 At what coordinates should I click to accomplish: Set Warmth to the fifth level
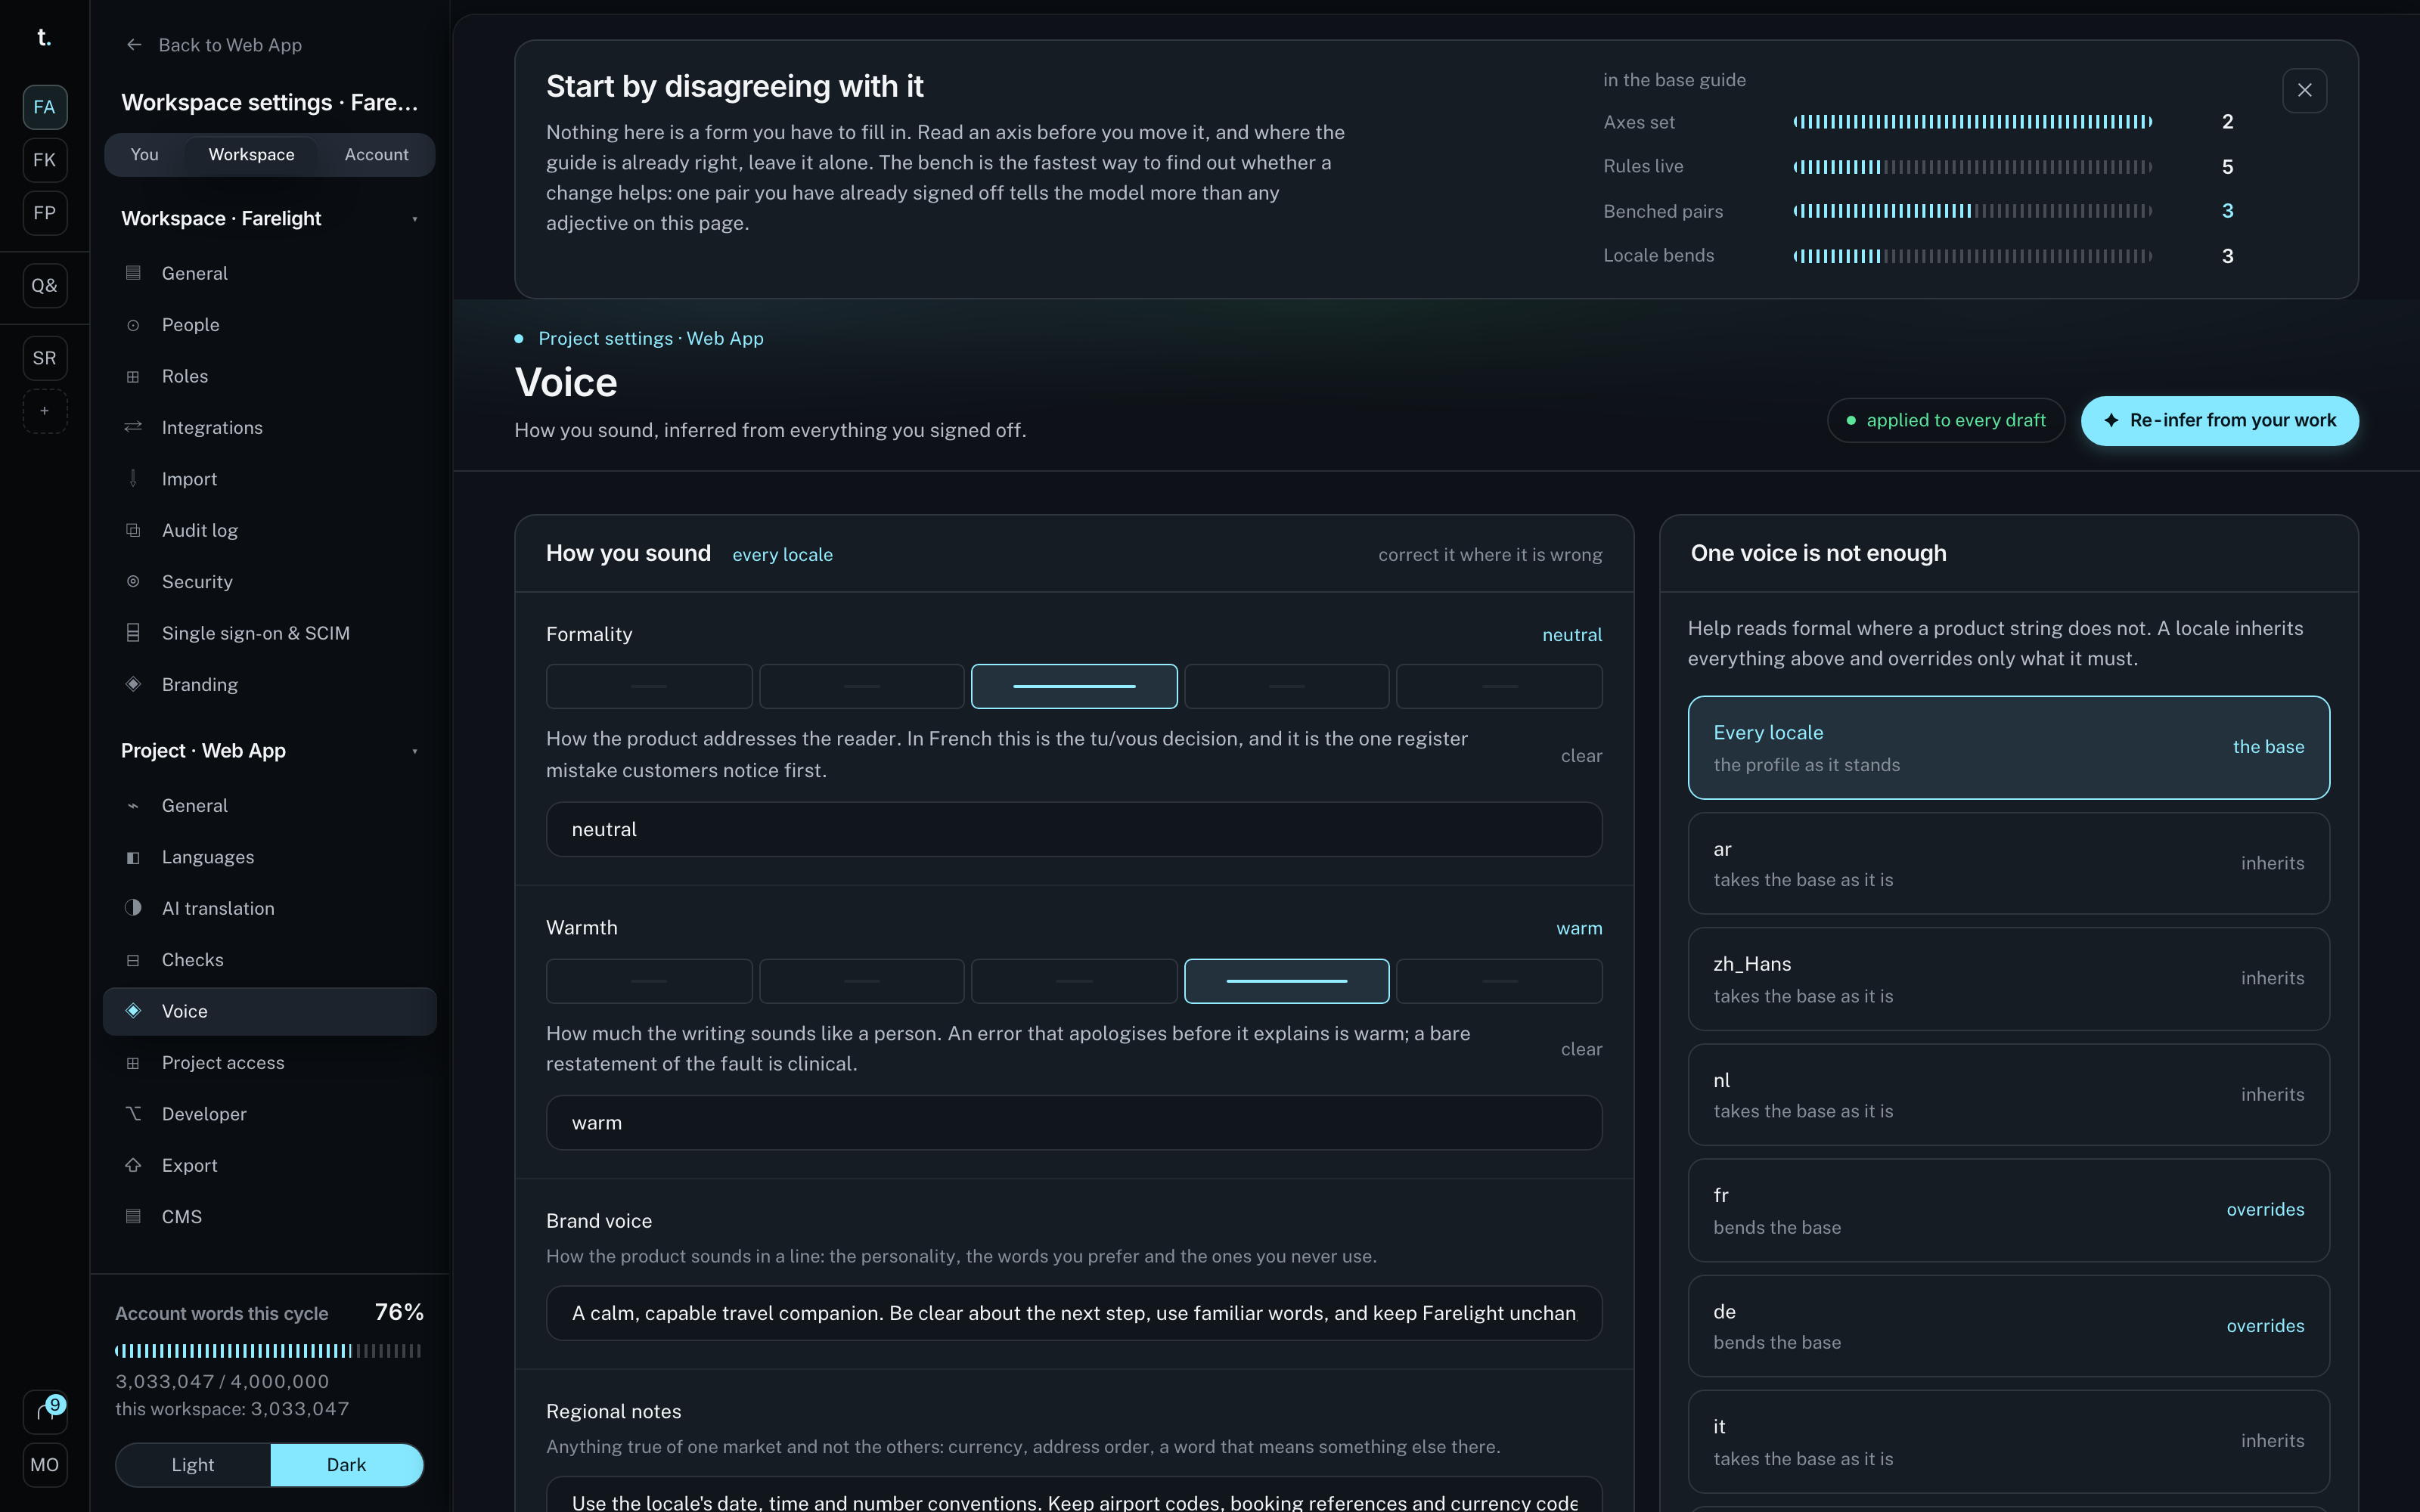point(1499,981)
